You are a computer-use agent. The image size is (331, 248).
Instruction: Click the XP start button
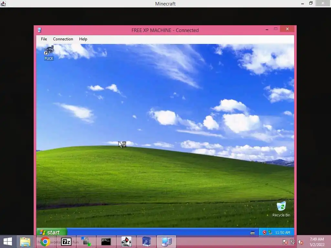click(x=52, y=232)
